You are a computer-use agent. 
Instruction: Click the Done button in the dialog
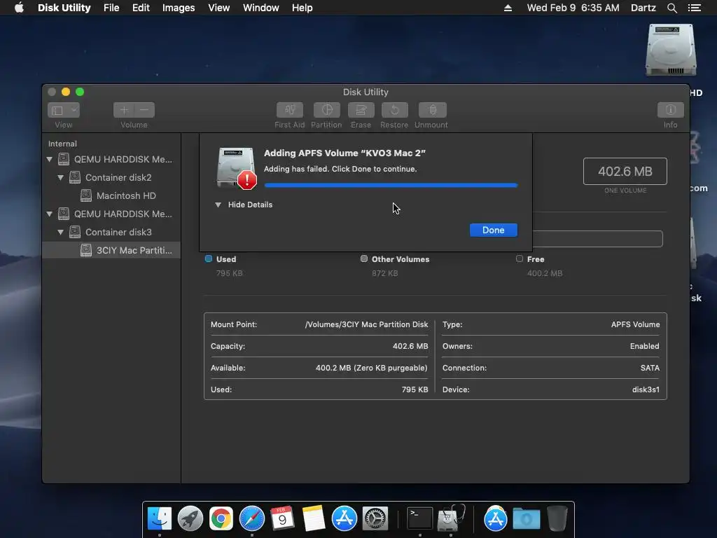494,230
